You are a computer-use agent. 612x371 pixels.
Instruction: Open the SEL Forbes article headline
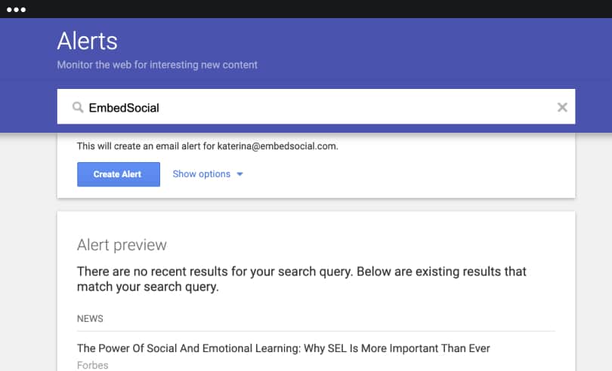(x=283, y=348)
